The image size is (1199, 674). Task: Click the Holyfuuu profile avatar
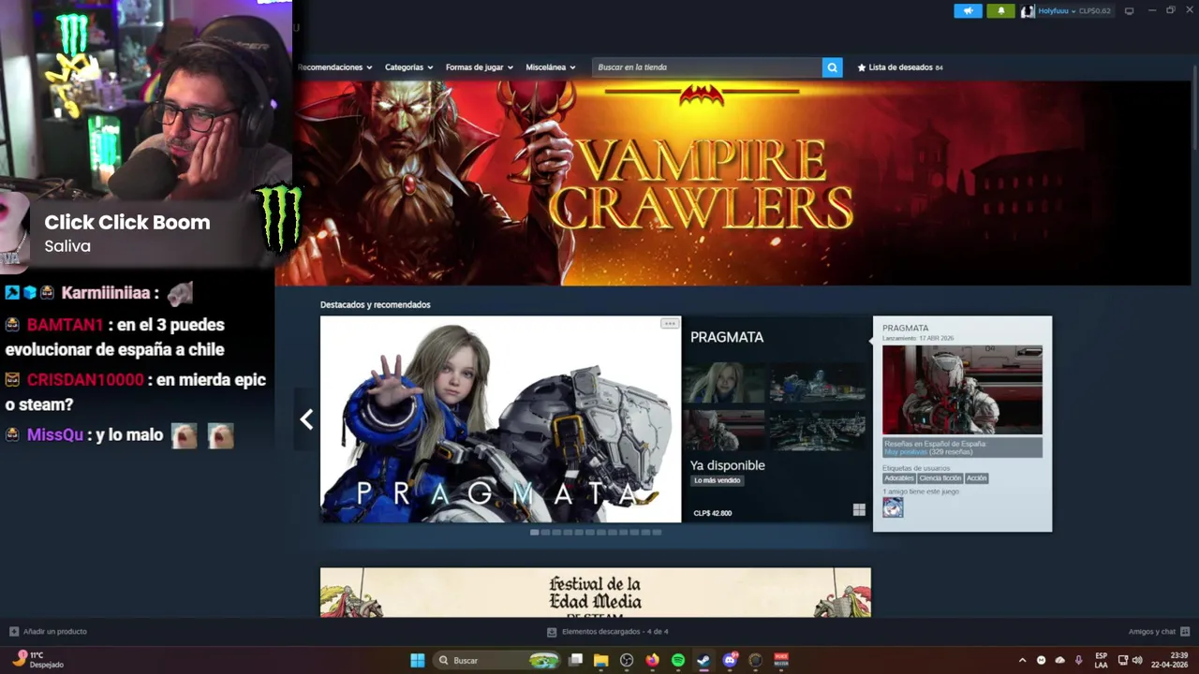(x=1028, y=11)
